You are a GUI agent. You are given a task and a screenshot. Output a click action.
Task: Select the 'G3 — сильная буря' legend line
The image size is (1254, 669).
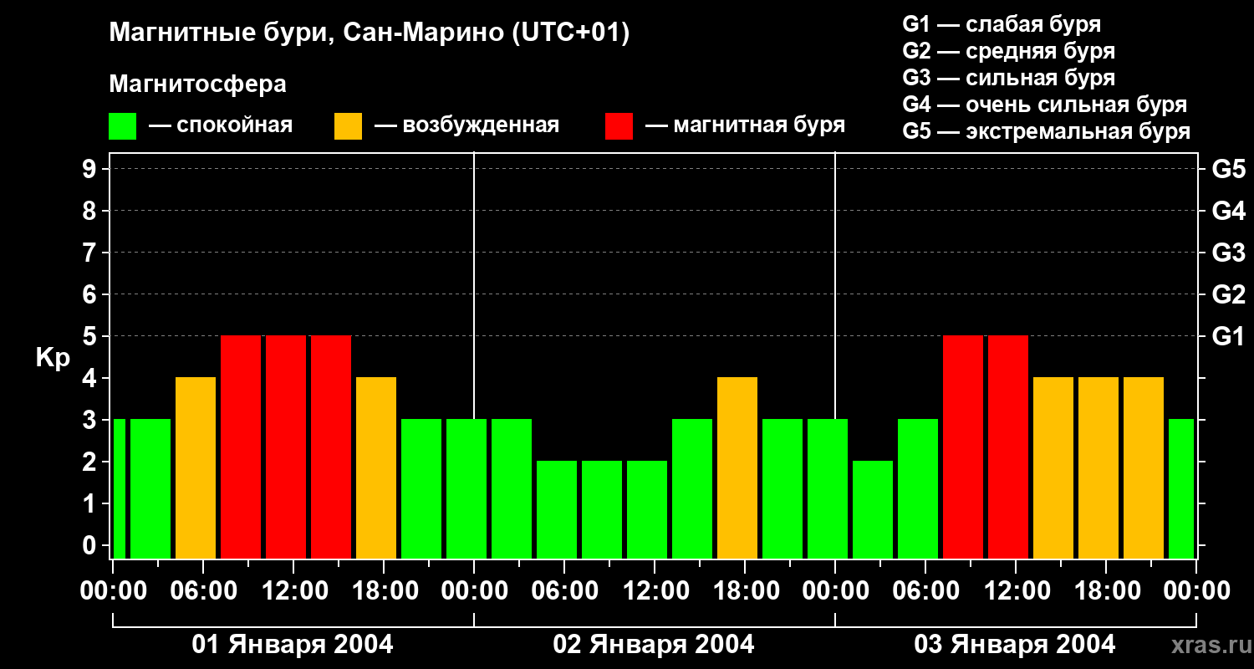coord(1009,78)
